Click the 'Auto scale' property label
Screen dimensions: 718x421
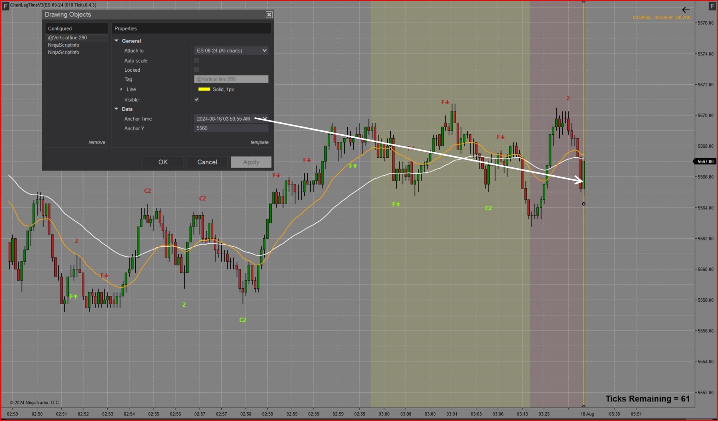pyautogui.click(x=136, y=61)
